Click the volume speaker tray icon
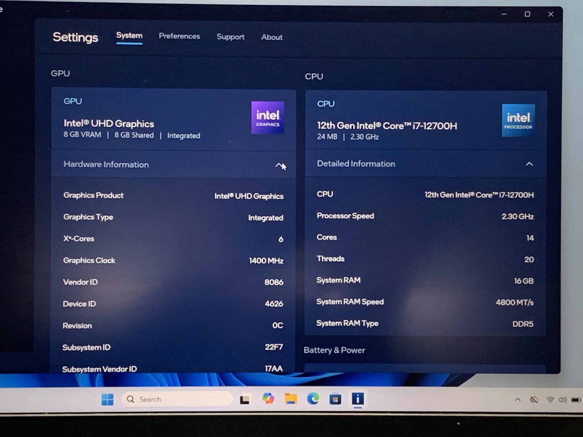 coord(563,400)
